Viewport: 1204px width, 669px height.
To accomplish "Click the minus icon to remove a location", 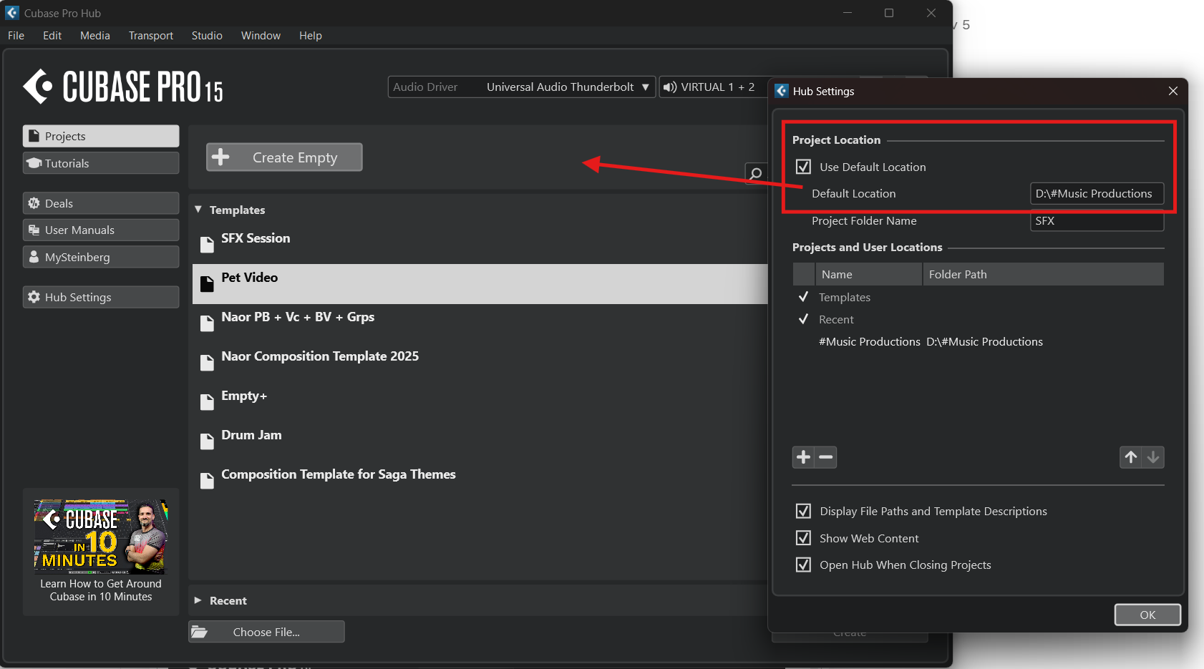I will pos(826,457).
